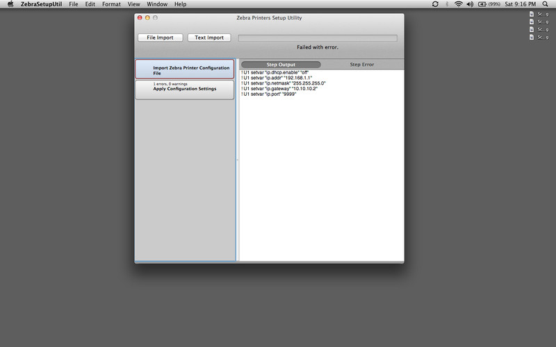Image resolution: width=556 pixels, height=347 pixels.
Task: Open the File menu
Action: point(73,4)
